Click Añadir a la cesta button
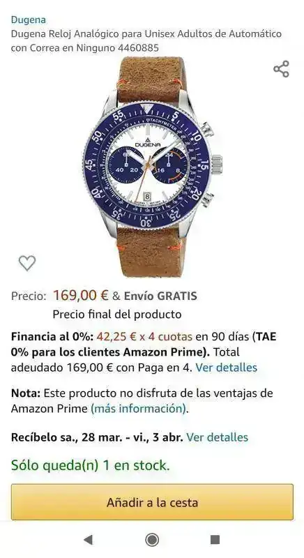 click(152, 502)
